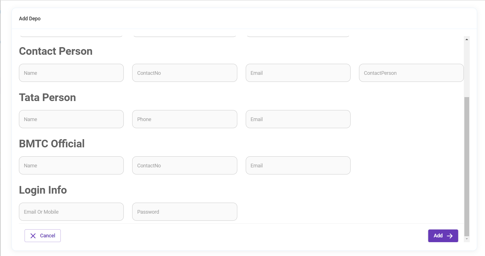Focus the Password input field
485x256 pixels.
pyautogui.click(x=184, y=212)
